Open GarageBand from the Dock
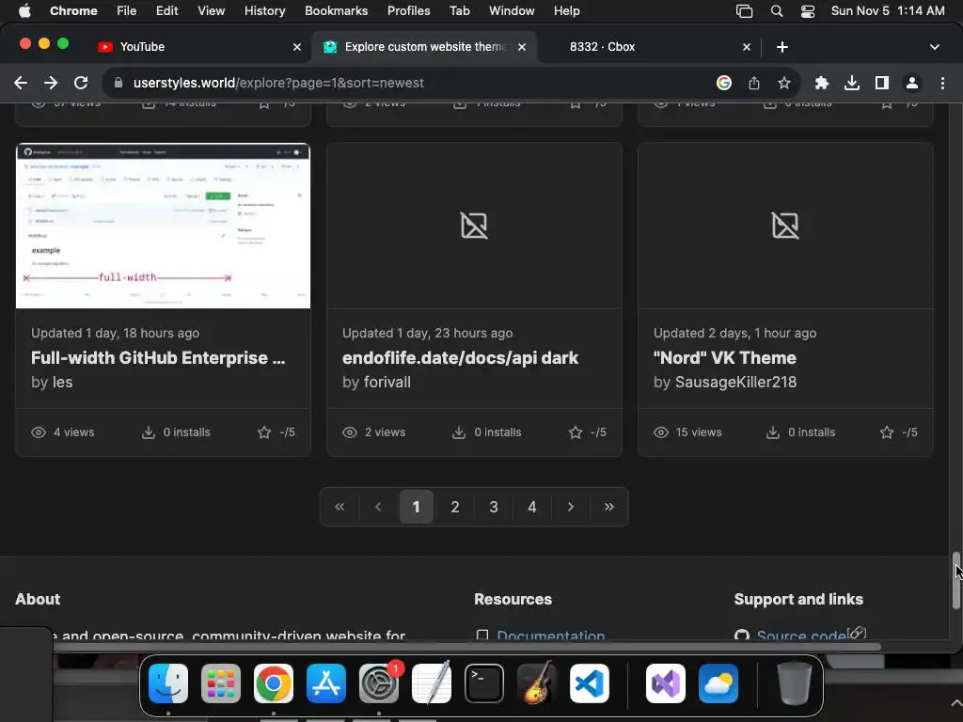Screen dimensions: 963x722 [537, 683]
